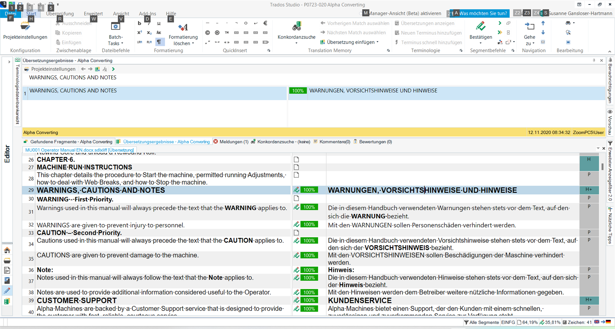Open the Meldungen (1) tab

[x=231, y=142]
